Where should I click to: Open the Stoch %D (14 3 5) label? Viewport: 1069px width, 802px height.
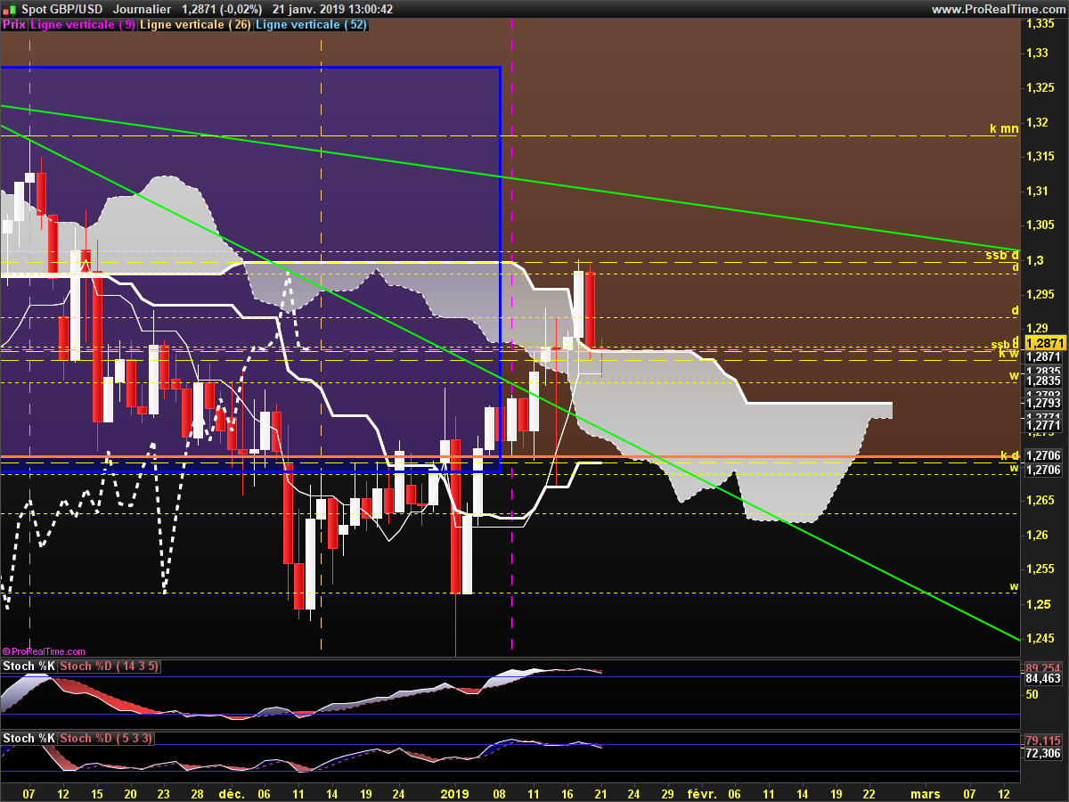(109, 667)
